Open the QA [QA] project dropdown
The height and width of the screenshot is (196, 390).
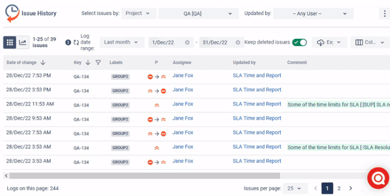coord(199,13)
